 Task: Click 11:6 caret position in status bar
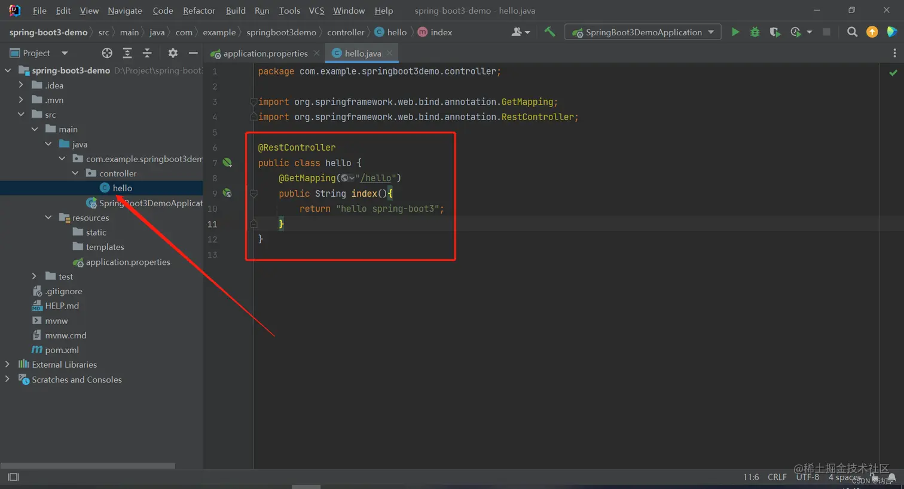(751, 477)
